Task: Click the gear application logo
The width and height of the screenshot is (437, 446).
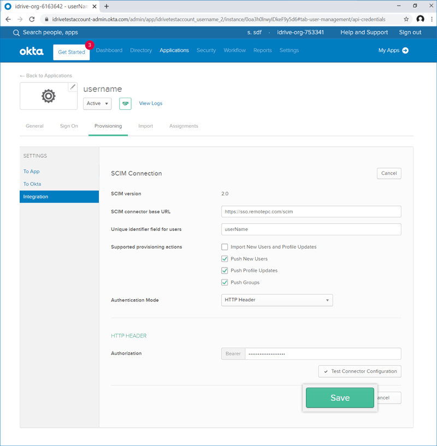Action: pyautogui.click(x=49, y=96)
